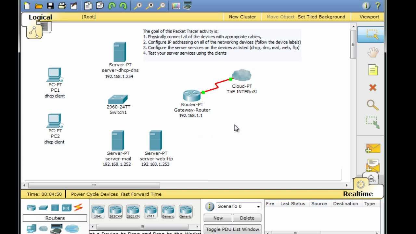Select the Multiuser Connection cloud icon

(72, 229)
